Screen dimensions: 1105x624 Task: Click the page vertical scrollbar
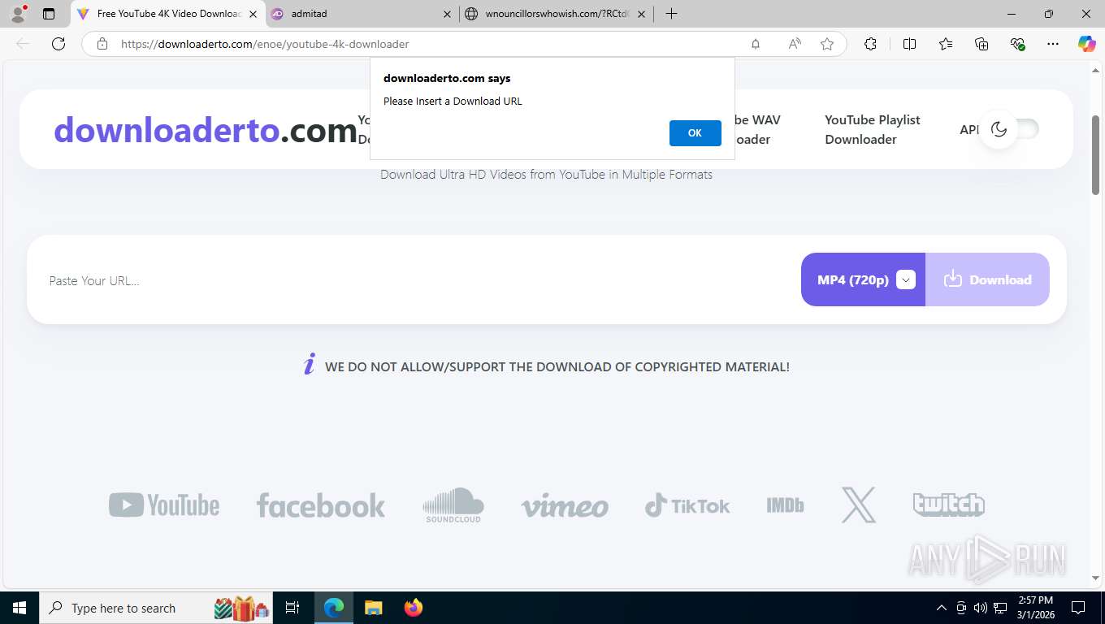(x=1095, y=154)
